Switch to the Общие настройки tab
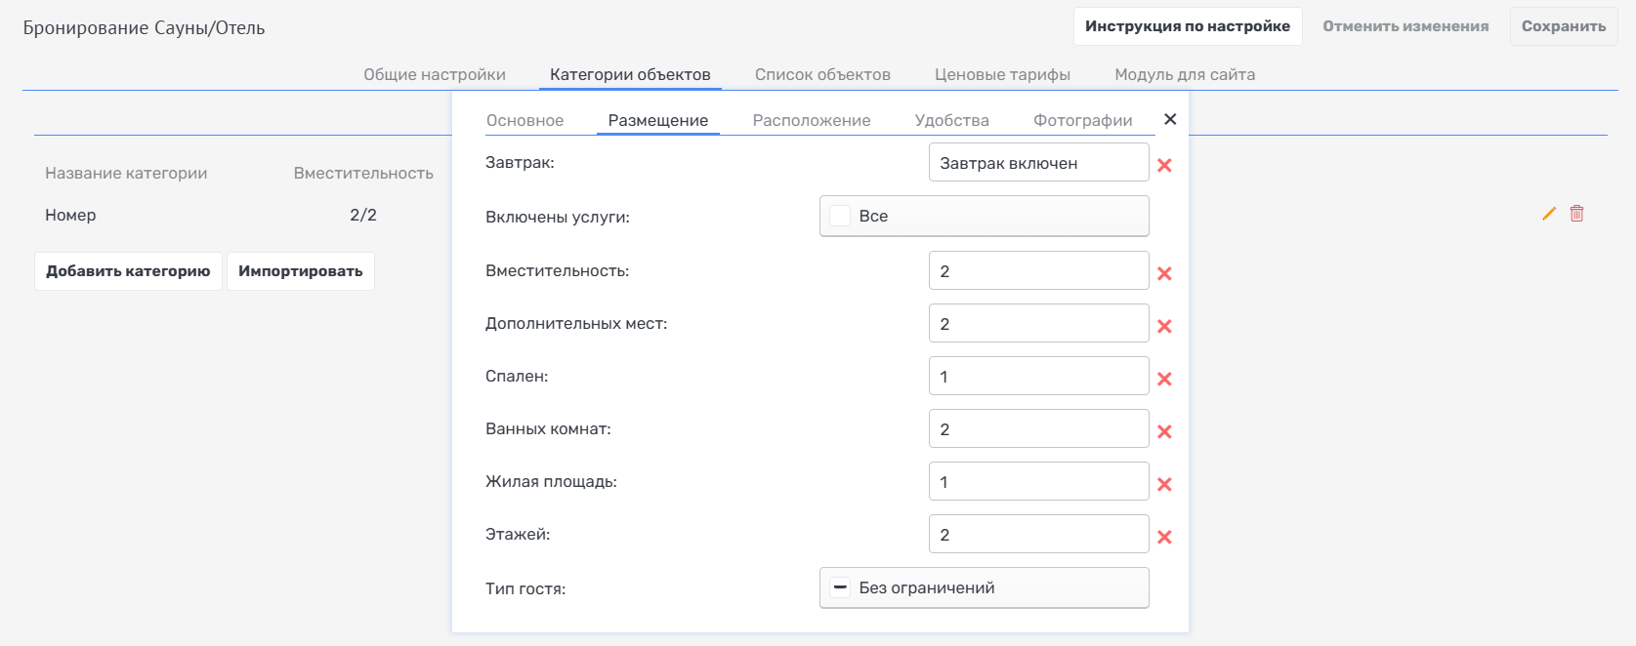Viewport: 1636px width, 646px height. click(435, 75)
